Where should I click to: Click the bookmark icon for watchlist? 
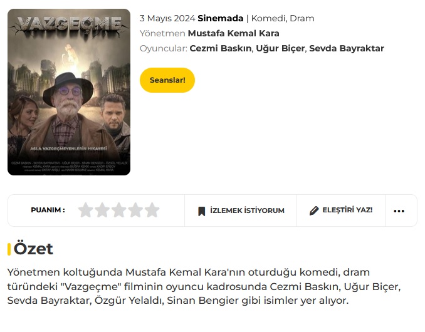point(201,211)
